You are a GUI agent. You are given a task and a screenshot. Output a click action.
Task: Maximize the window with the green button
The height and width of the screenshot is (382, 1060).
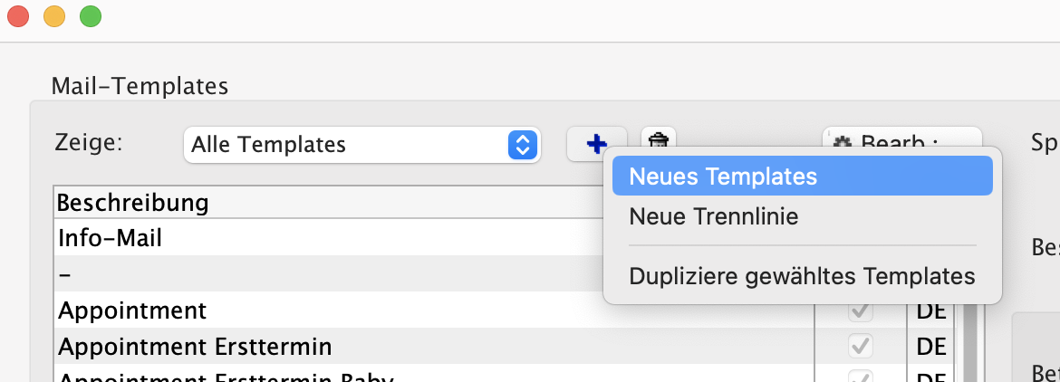tap(90, 16)
